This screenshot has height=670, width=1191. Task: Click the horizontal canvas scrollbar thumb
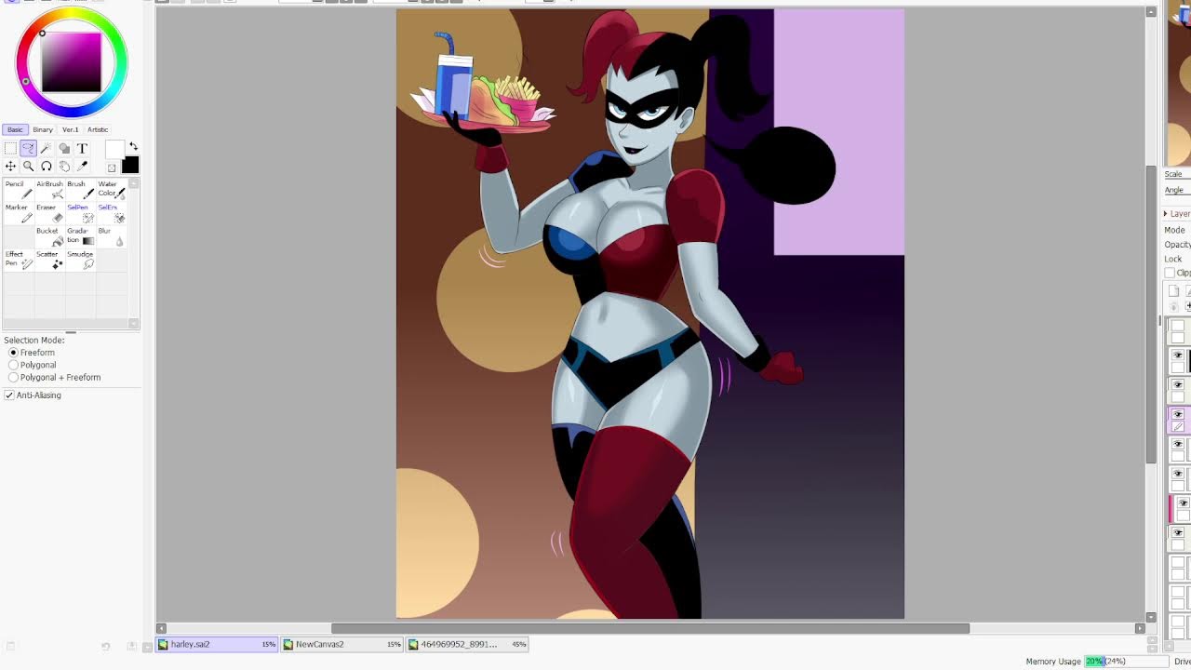650,628
